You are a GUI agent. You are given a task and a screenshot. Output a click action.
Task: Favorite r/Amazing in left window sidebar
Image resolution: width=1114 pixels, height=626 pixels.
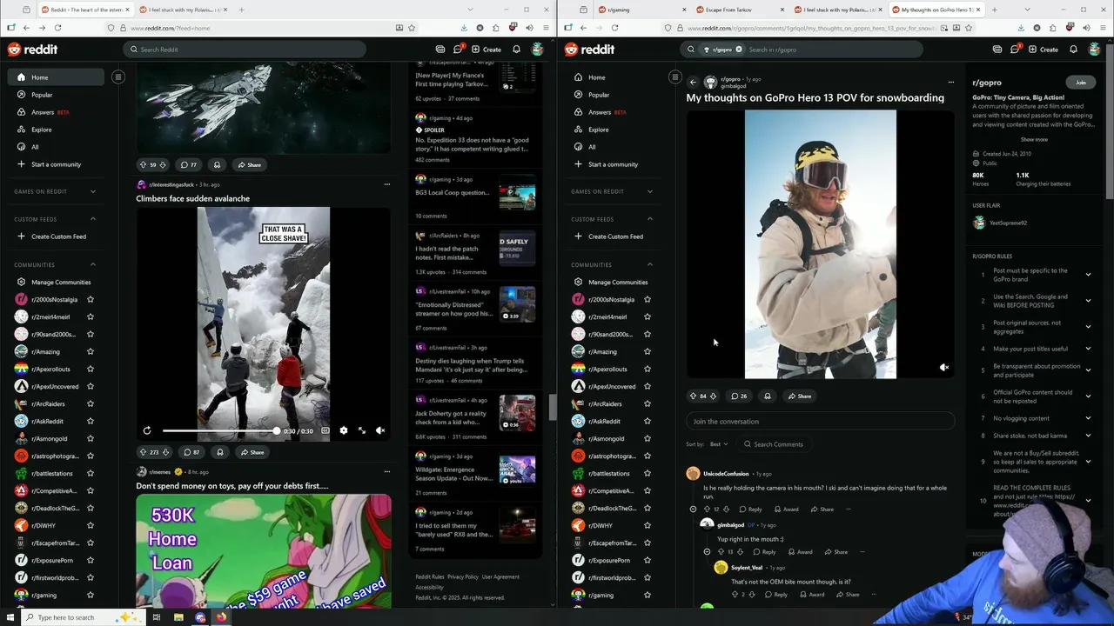[90, 351]
